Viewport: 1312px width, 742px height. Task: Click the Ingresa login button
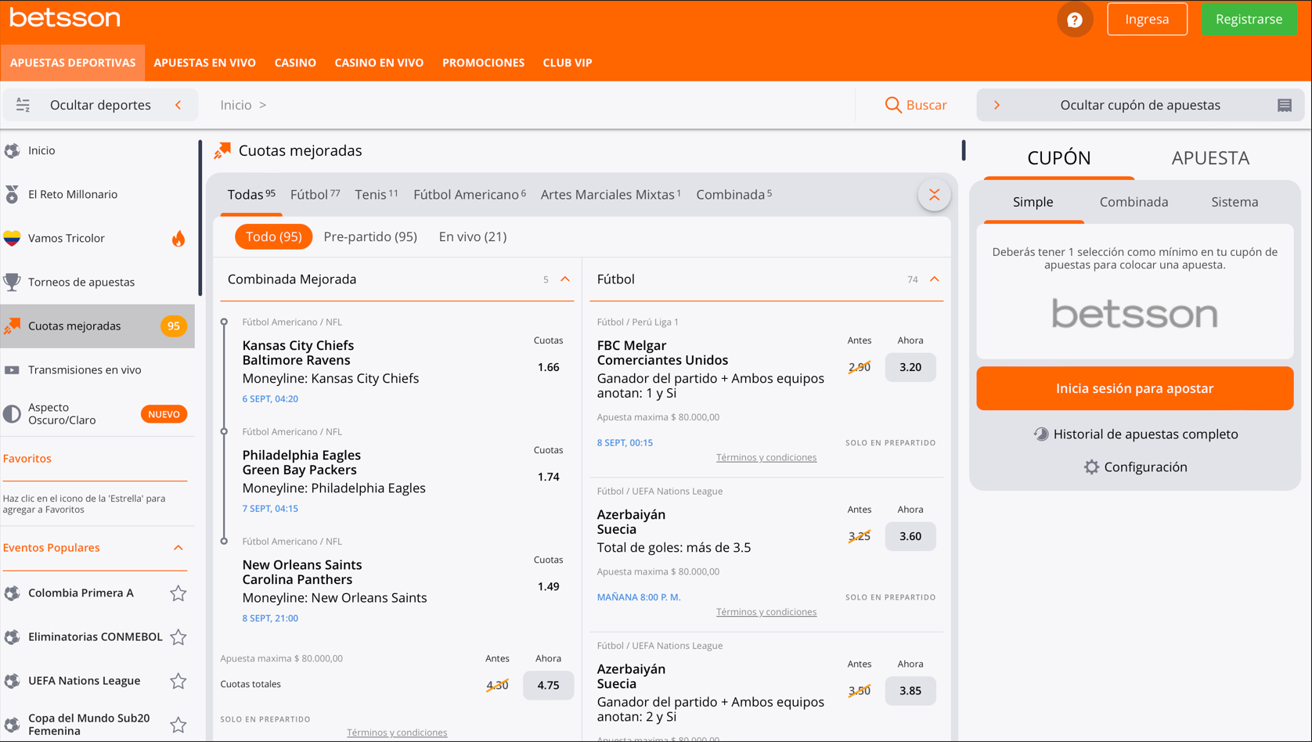(x=1147, y=20)
